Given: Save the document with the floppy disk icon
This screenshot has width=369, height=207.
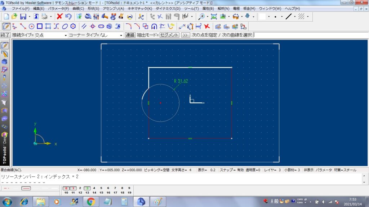Looking at the screenshot, I should (x=23, y=17).
